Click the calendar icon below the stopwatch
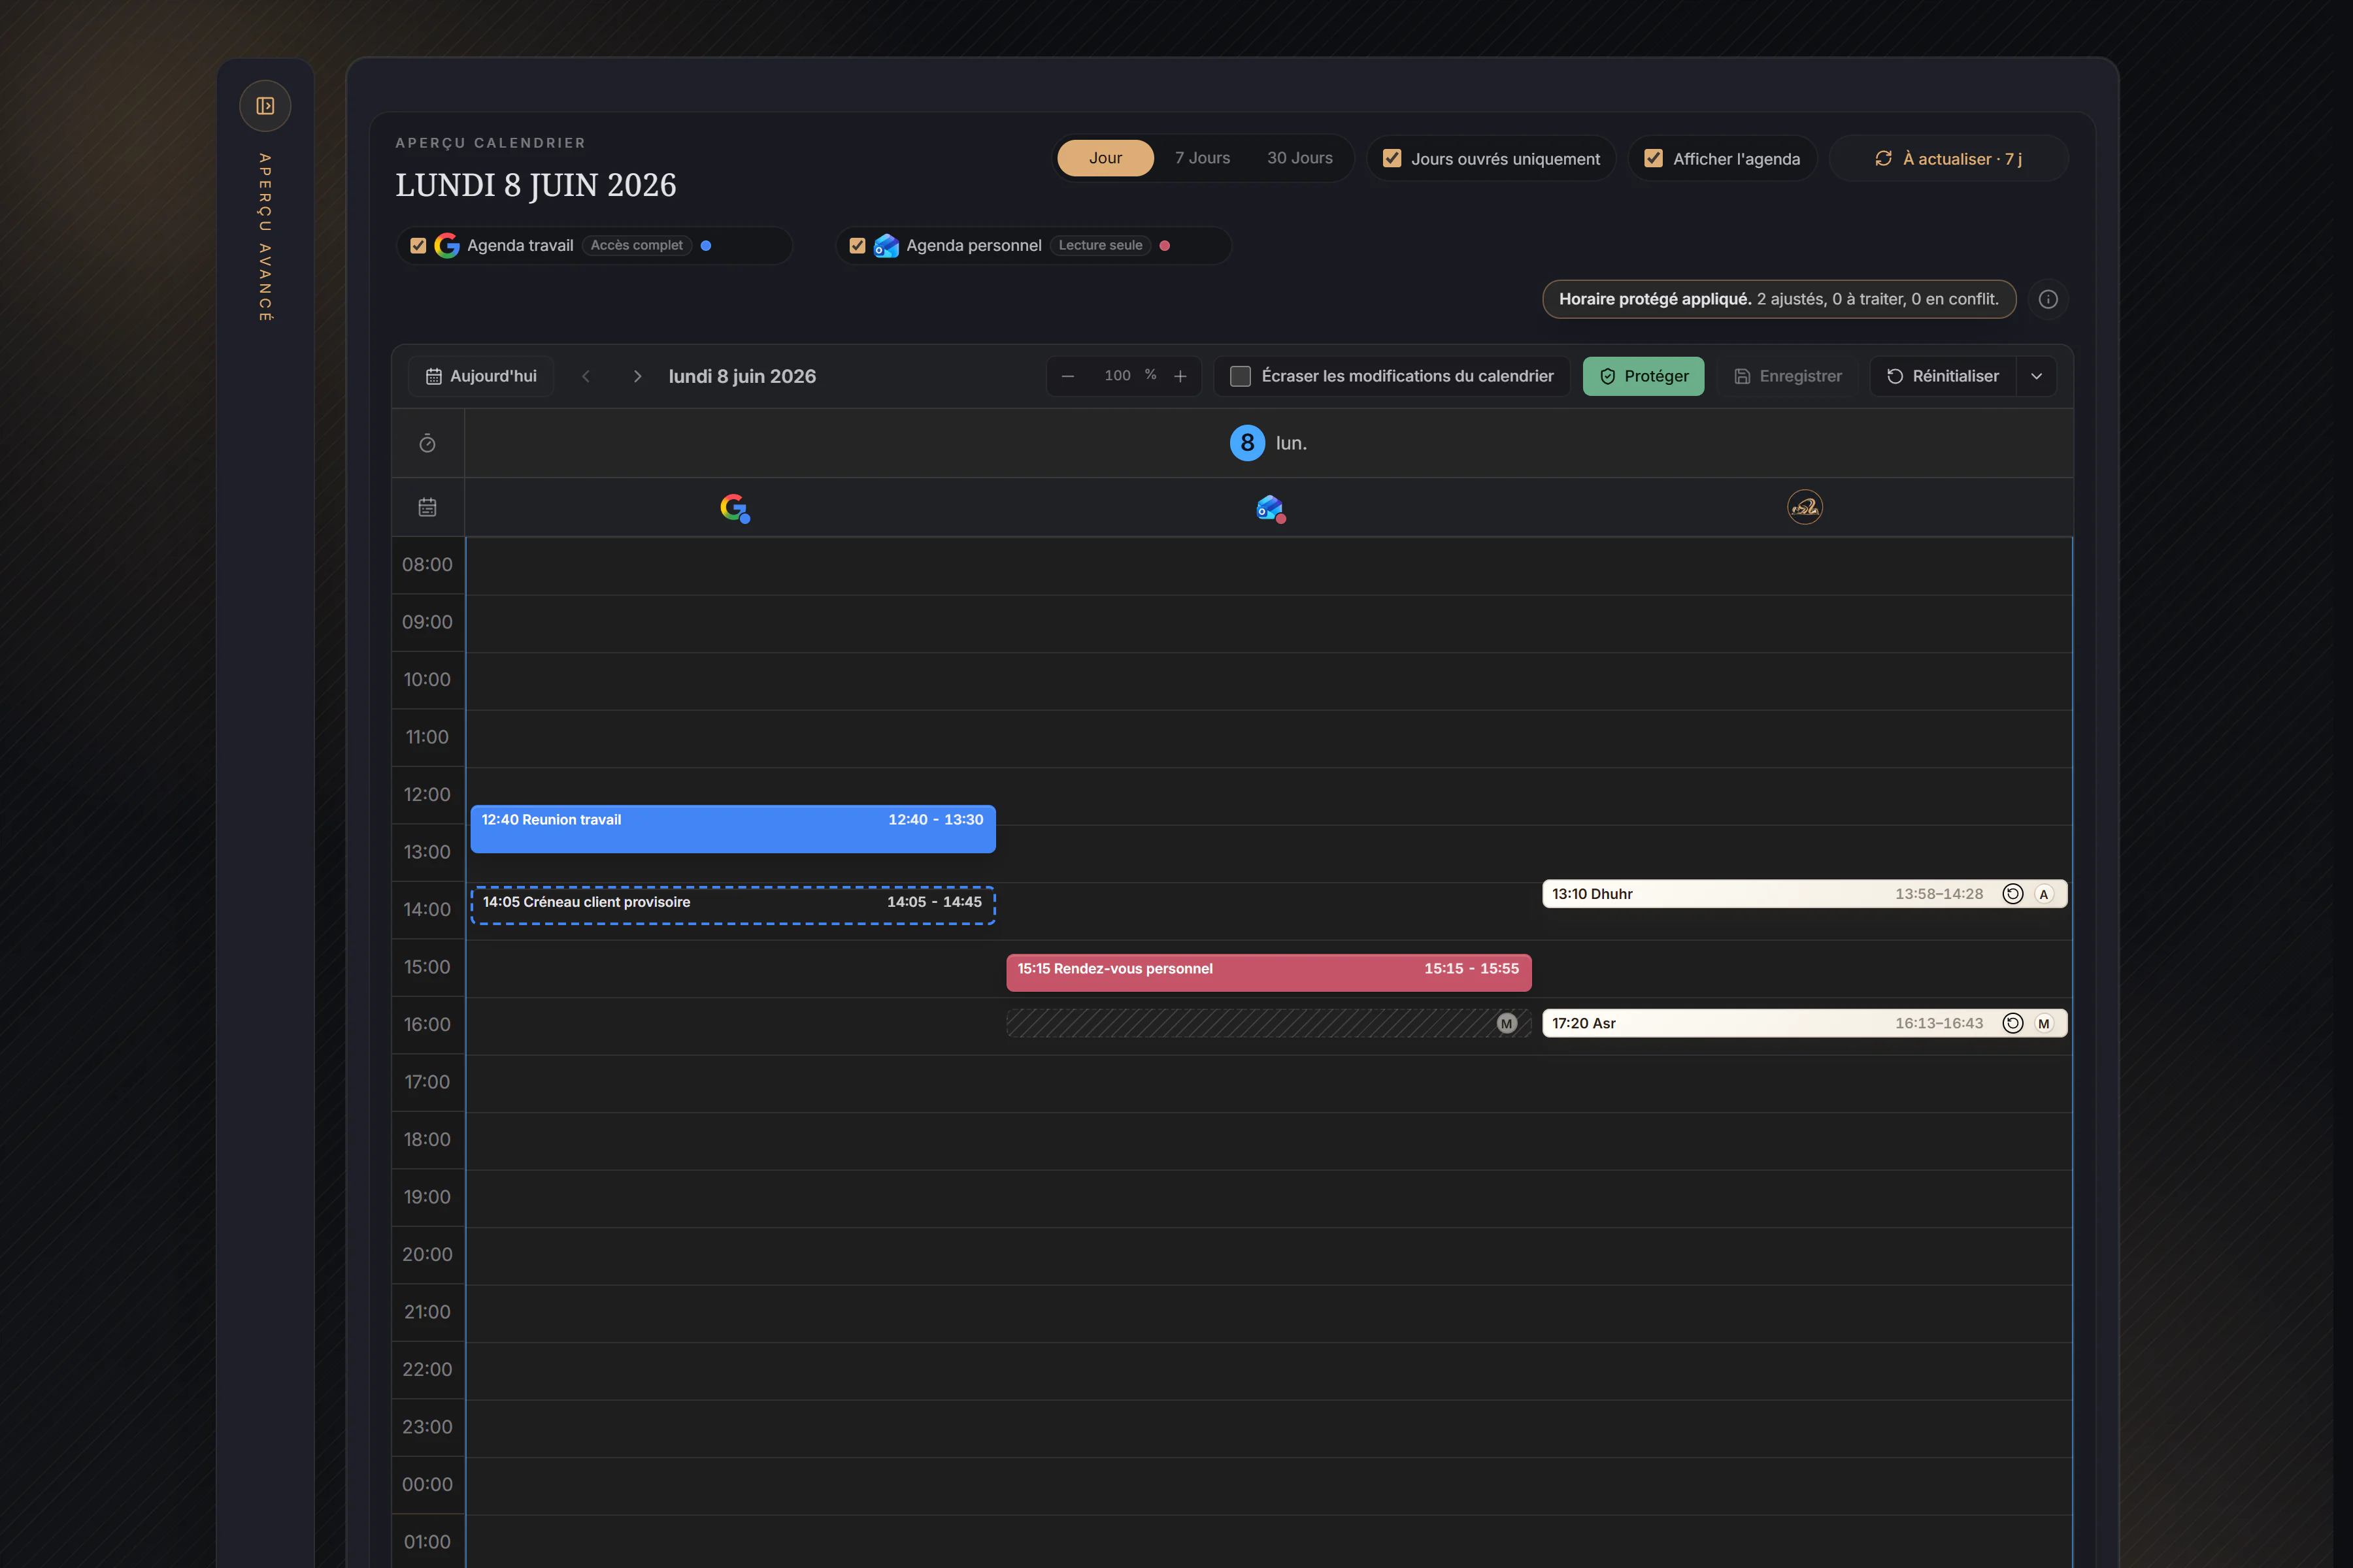 tap(427, 507)
